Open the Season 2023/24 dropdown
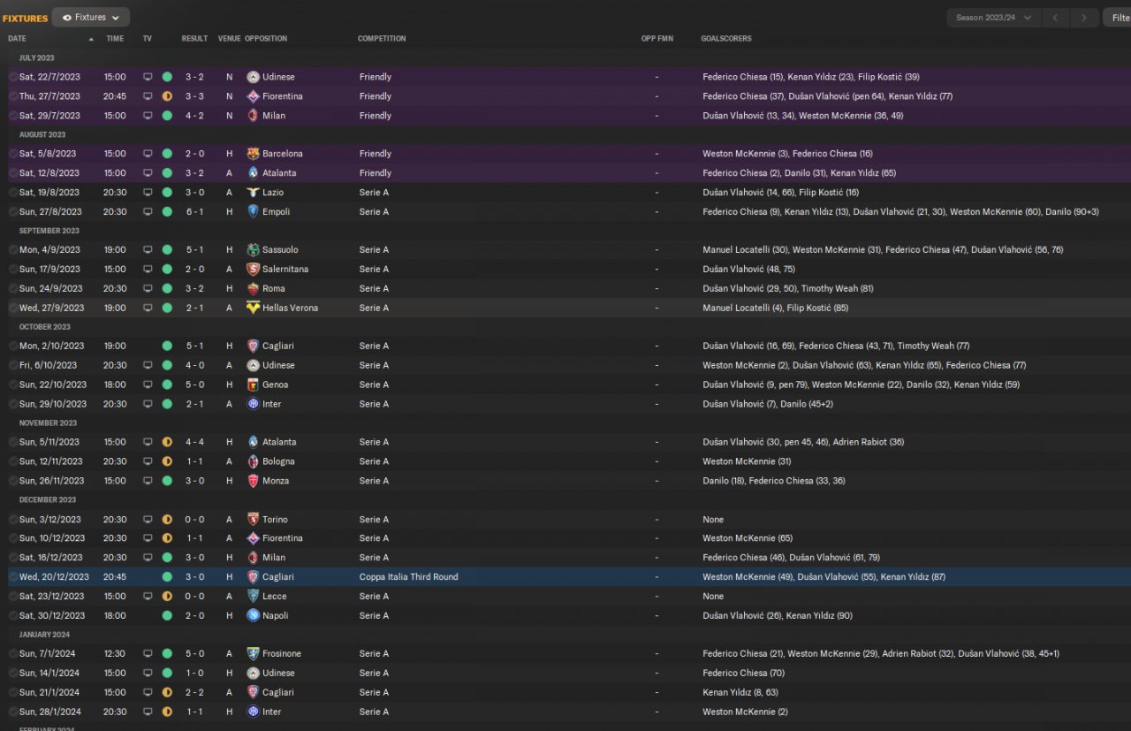Viewport: 1131px width, 731px height. point(993,18)
